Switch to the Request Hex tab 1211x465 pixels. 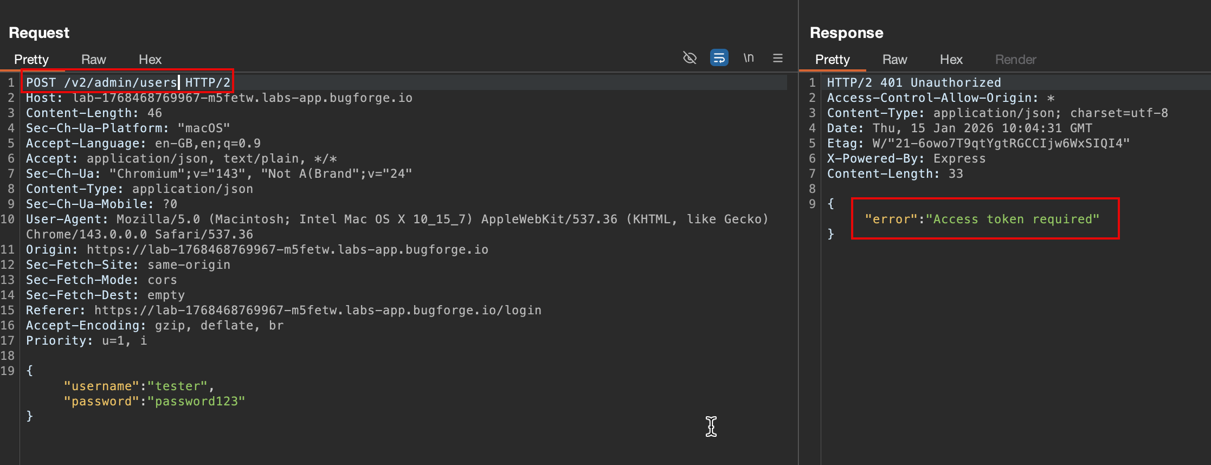click(150, 60)
